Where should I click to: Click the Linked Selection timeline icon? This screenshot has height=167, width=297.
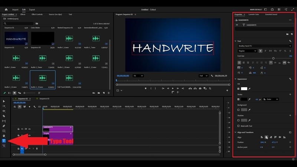(x=25, y=107)
